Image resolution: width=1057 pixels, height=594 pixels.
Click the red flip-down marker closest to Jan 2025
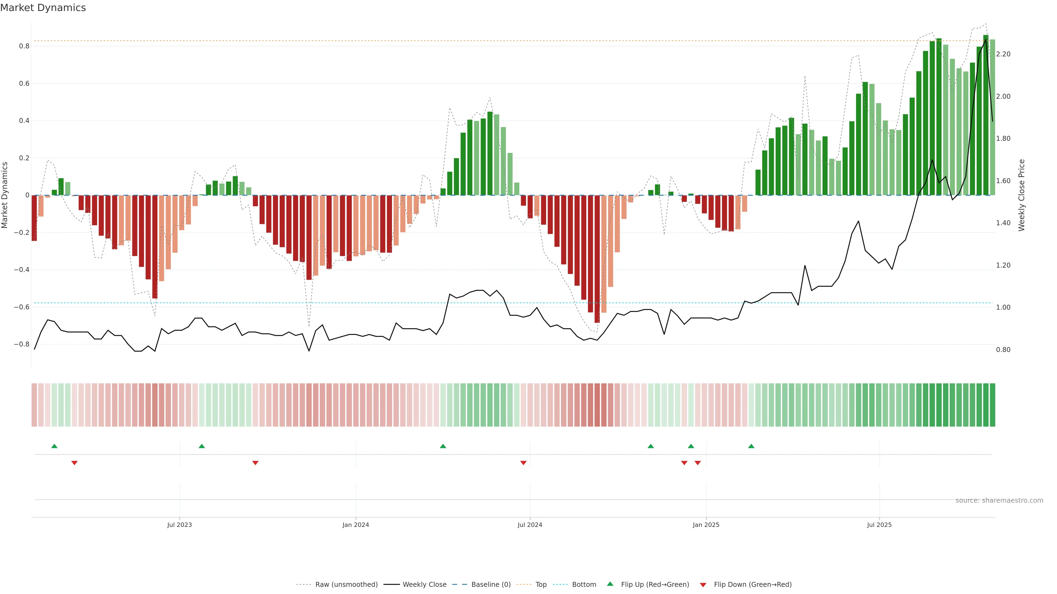click(698, 463)
